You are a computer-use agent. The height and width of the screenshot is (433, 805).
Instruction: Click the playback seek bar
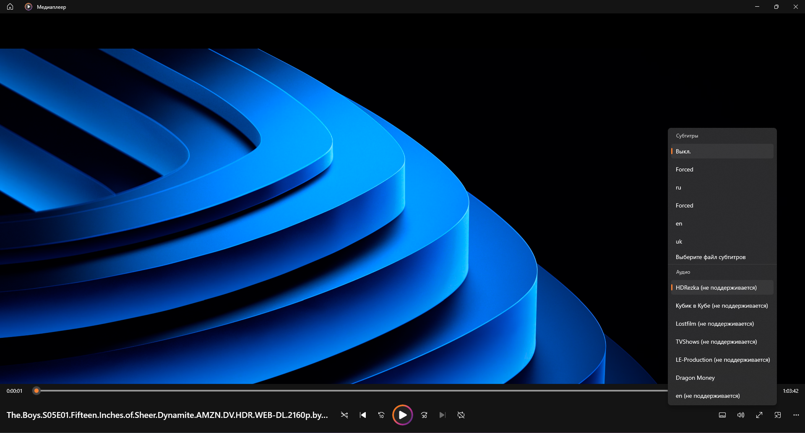(352, 391)
